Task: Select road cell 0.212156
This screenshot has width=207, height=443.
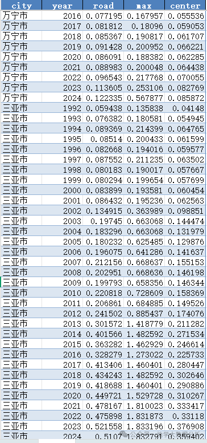Action: coord(103,262)
